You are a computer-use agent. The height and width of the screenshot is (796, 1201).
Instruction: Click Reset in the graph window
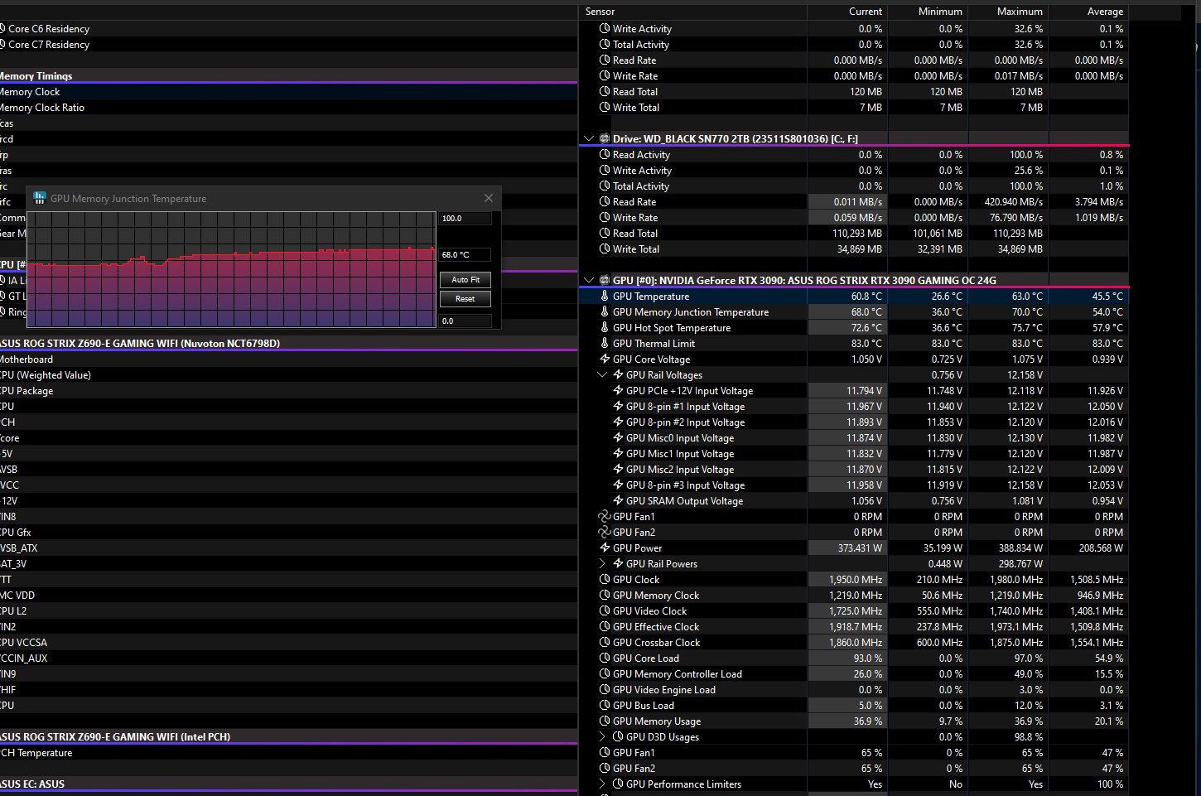pyautogui.click(x=465, y=299)
